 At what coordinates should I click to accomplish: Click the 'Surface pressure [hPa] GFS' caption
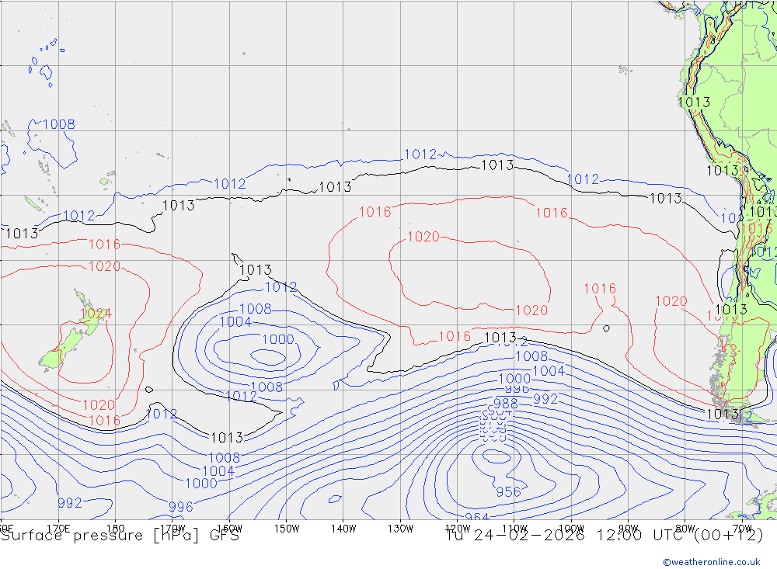click(x=120, y=536)
